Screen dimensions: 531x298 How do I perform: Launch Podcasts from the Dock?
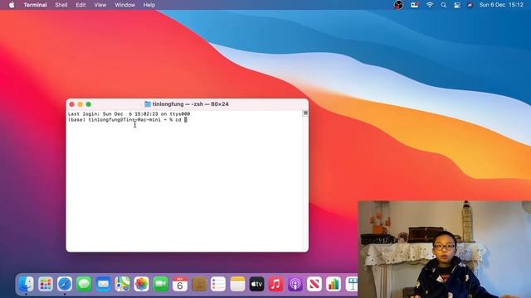[295, 284]
